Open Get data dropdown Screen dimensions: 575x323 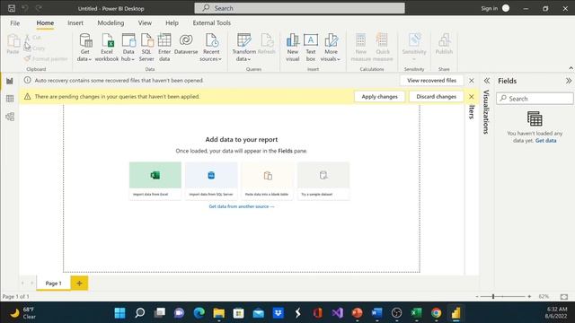[84, 48]
